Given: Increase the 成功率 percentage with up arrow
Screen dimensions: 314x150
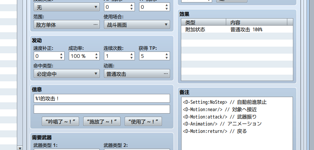Looking at the screenshot, I should 97,54.
